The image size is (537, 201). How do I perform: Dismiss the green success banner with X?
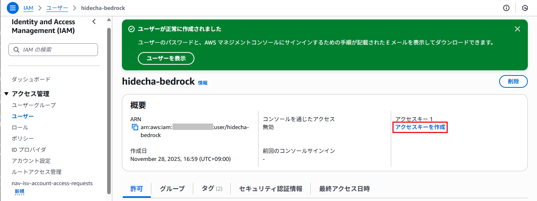point(517,29)
